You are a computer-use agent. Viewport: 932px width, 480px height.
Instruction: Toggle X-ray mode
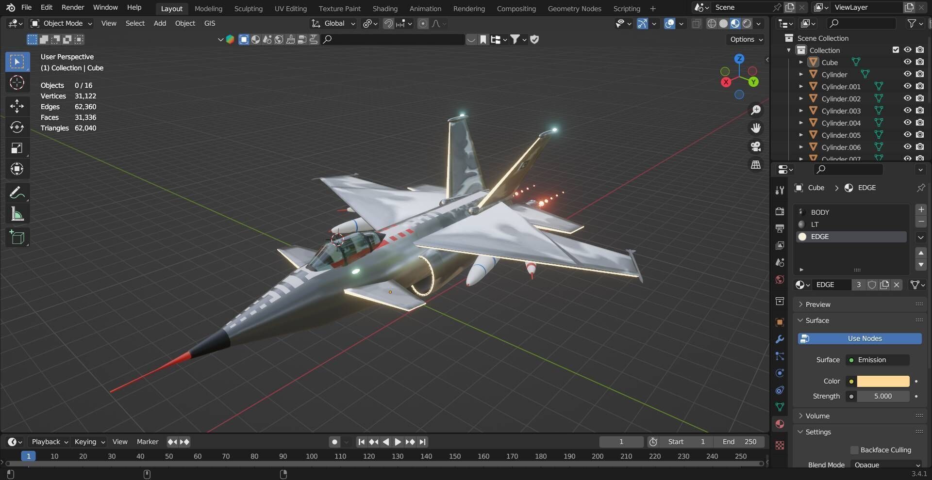(x=696, y=24)
